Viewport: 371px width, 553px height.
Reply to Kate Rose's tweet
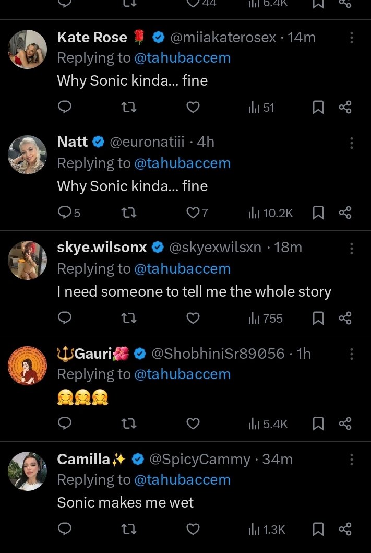pyautogui.click(x=64, y=108)
